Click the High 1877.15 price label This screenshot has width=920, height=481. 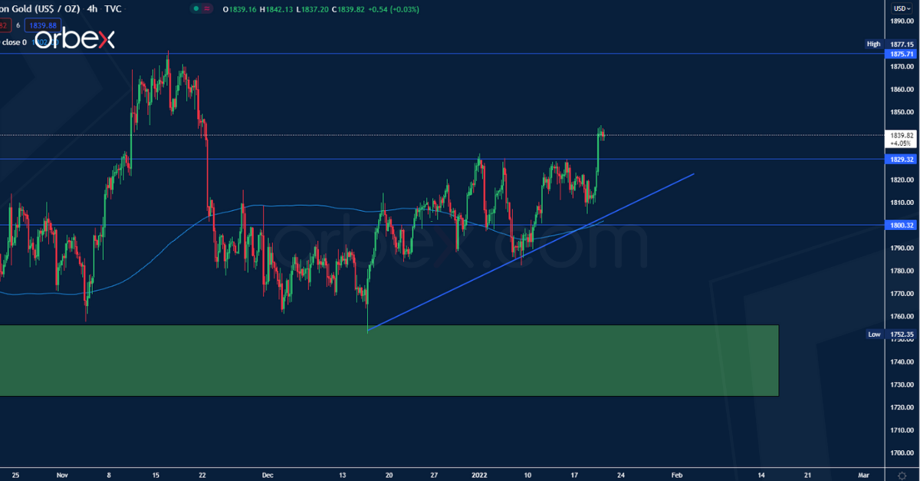click(x=901, y=44)
